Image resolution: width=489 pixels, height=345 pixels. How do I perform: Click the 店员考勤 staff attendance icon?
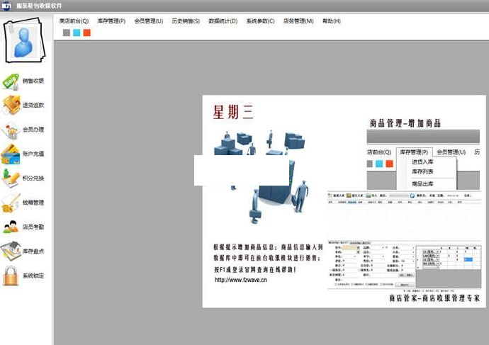(x=12, y=227)
